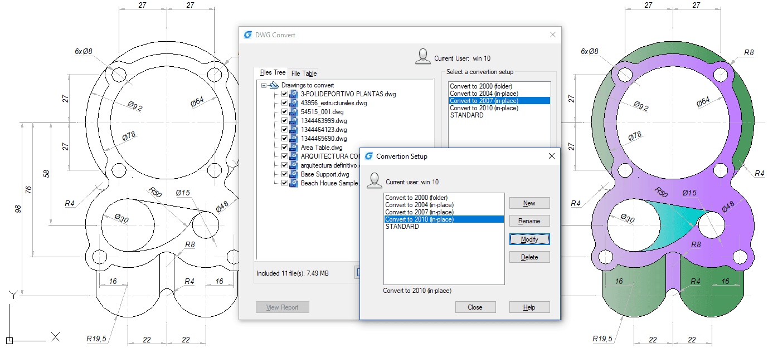Click the DWG icon beside Area Table.dwg
Image resolution: width=773 pixels, height=353 pixels.
[294, 148]
